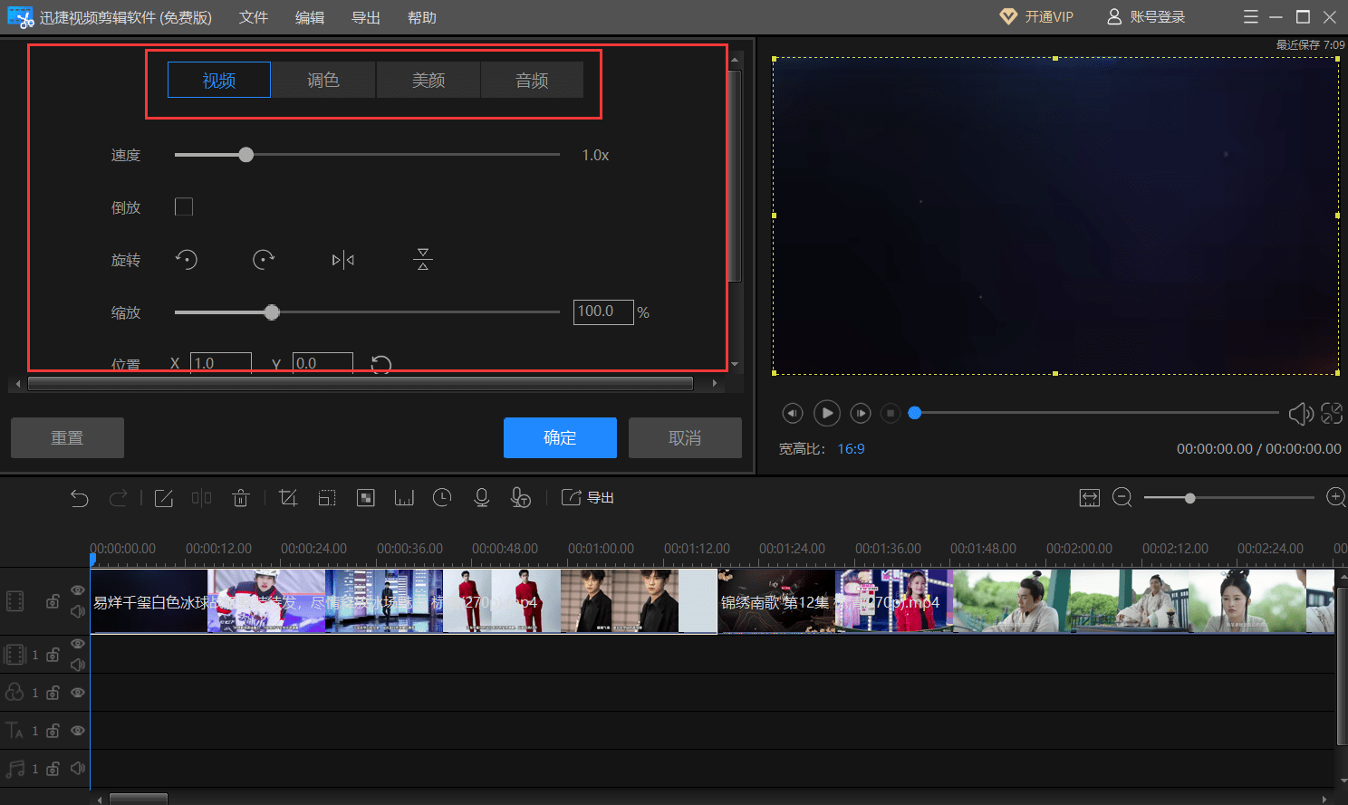Image resolution: width=1348 pixels, height=805 pixels.
Task: Click the clock duration icon in toolbar
Action: tap(442, 498)
